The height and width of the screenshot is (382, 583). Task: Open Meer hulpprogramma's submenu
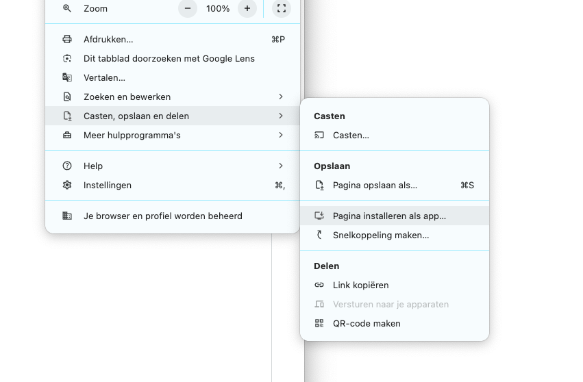[x=173, y=135]
